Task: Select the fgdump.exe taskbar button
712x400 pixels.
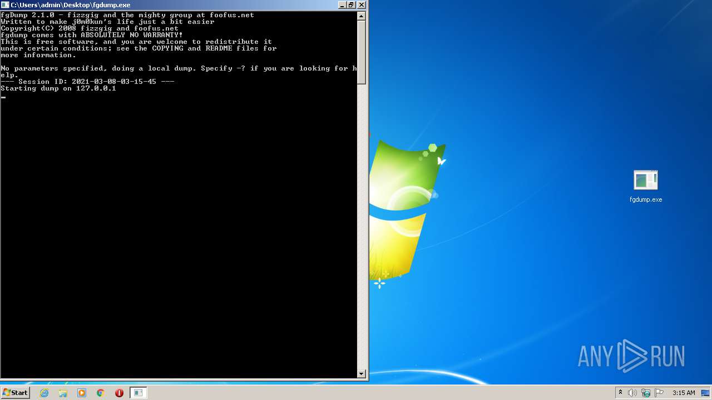Action: (138, 393)
